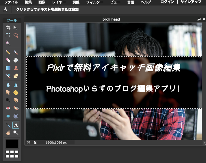This screenshot has width=206, height=163.
Task: Select the Burn tool
Action: point(16,100)
